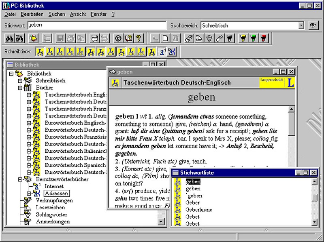Screen dimensions: 324x242
Task: Click the Stichwortliste scrollbar thumb
Action: (x=314, y=198)
